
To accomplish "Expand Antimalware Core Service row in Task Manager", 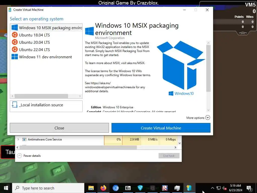I will pos(18,139).
